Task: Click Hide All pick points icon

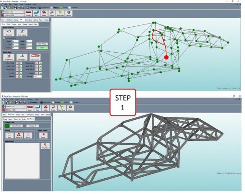Action: [28, 135]
